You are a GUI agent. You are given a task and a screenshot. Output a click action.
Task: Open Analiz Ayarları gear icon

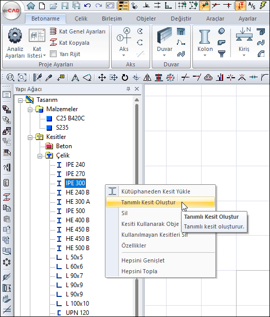[15, 37]
